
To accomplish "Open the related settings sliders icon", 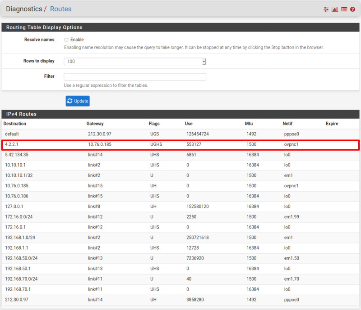I will pos(326,9).
